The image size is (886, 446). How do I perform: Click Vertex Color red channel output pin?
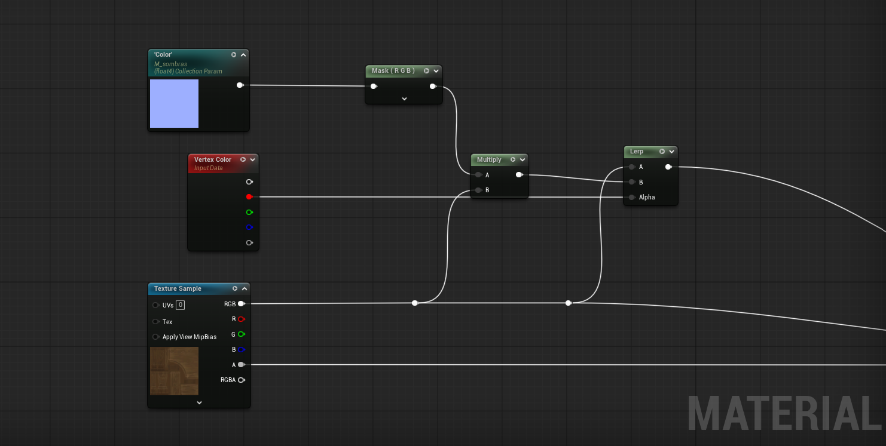249,196
